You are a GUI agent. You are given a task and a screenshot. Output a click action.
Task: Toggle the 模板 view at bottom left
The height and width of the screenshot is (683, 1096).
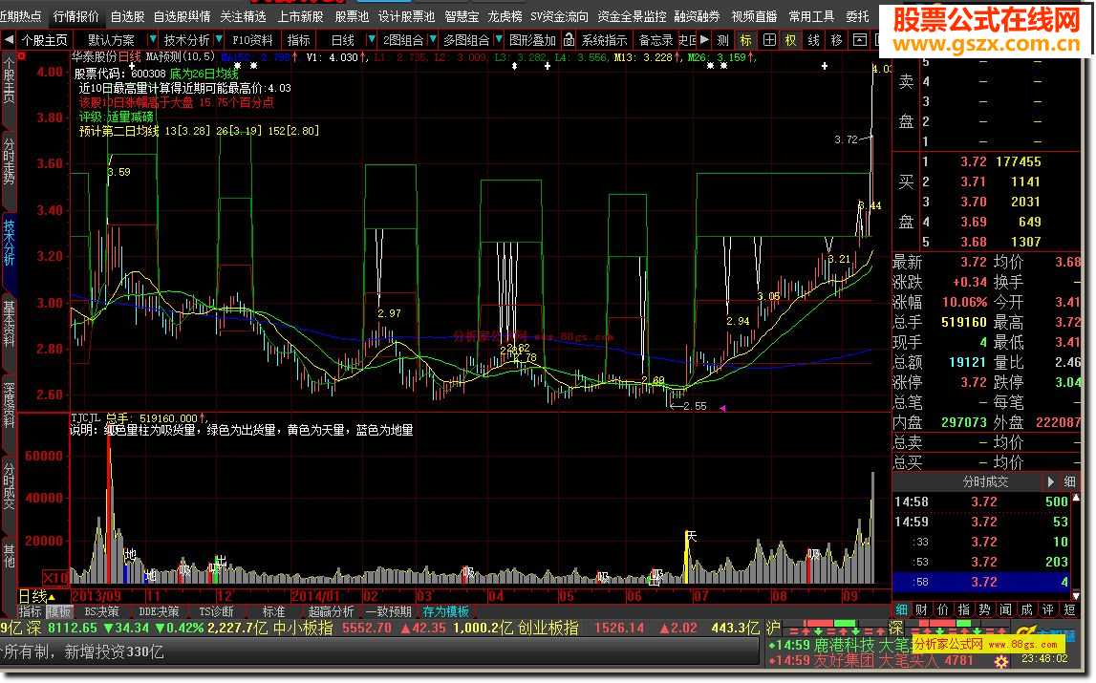(59, 611)
